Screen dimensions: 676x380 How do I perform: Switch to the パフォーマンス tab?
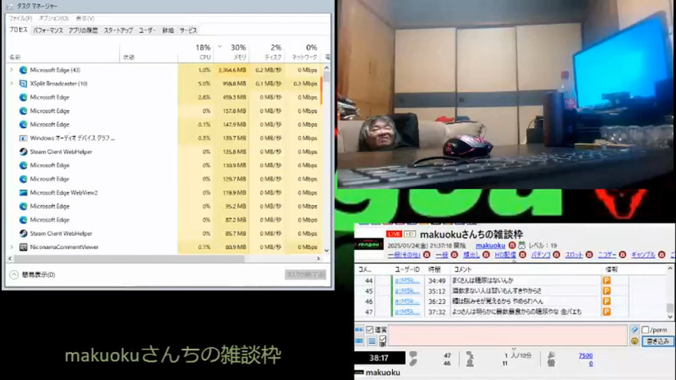[49, 30]
